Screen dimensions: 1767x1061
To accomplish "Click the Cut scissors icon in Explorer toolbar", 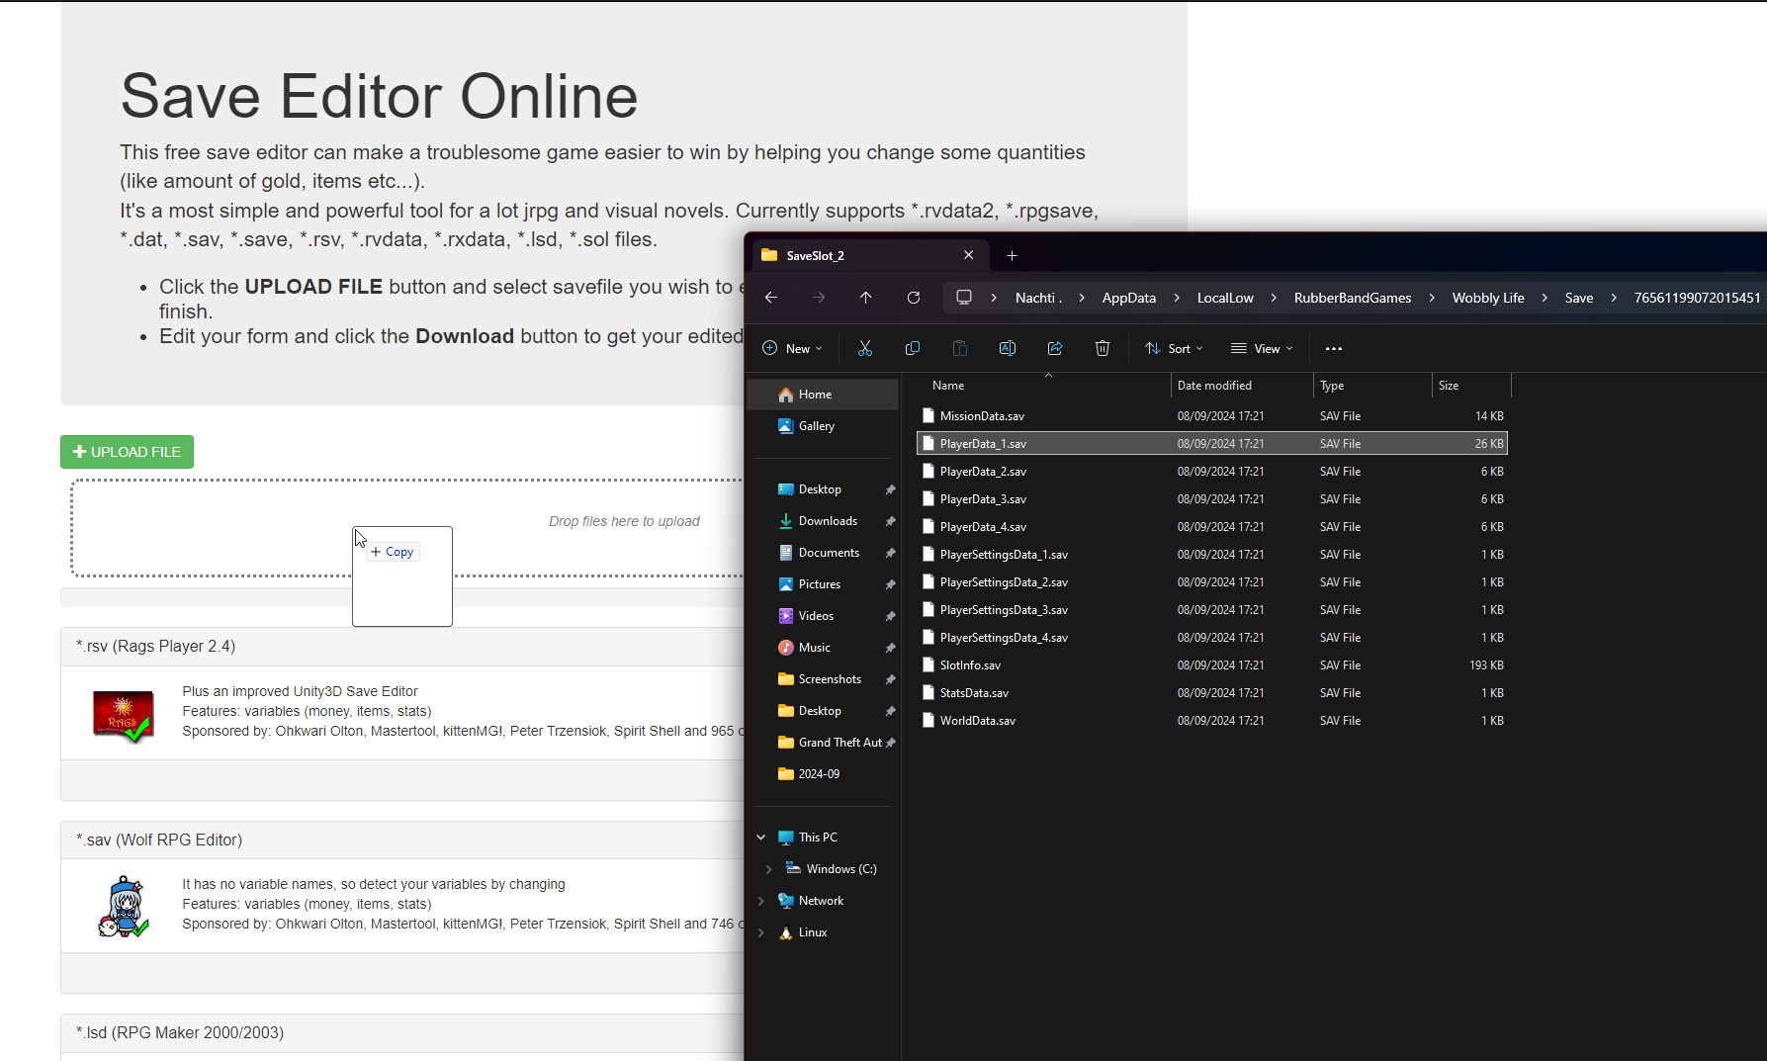I will [x=865, y=349].
